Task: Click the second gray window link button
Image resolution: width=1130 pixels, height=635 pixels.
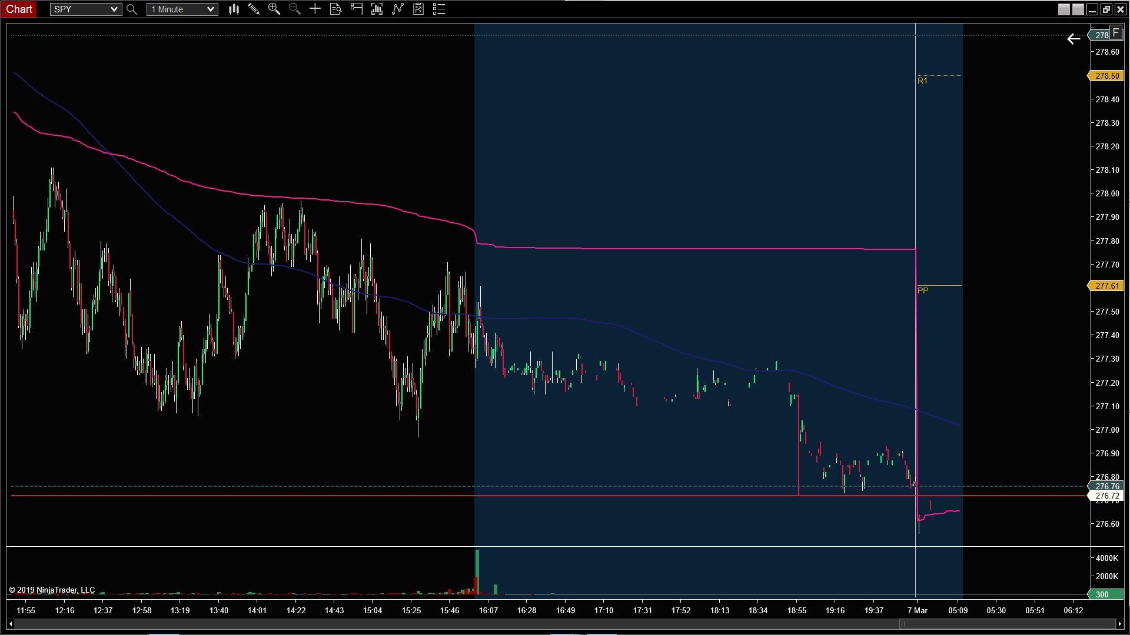Action: pos(1078,9)
